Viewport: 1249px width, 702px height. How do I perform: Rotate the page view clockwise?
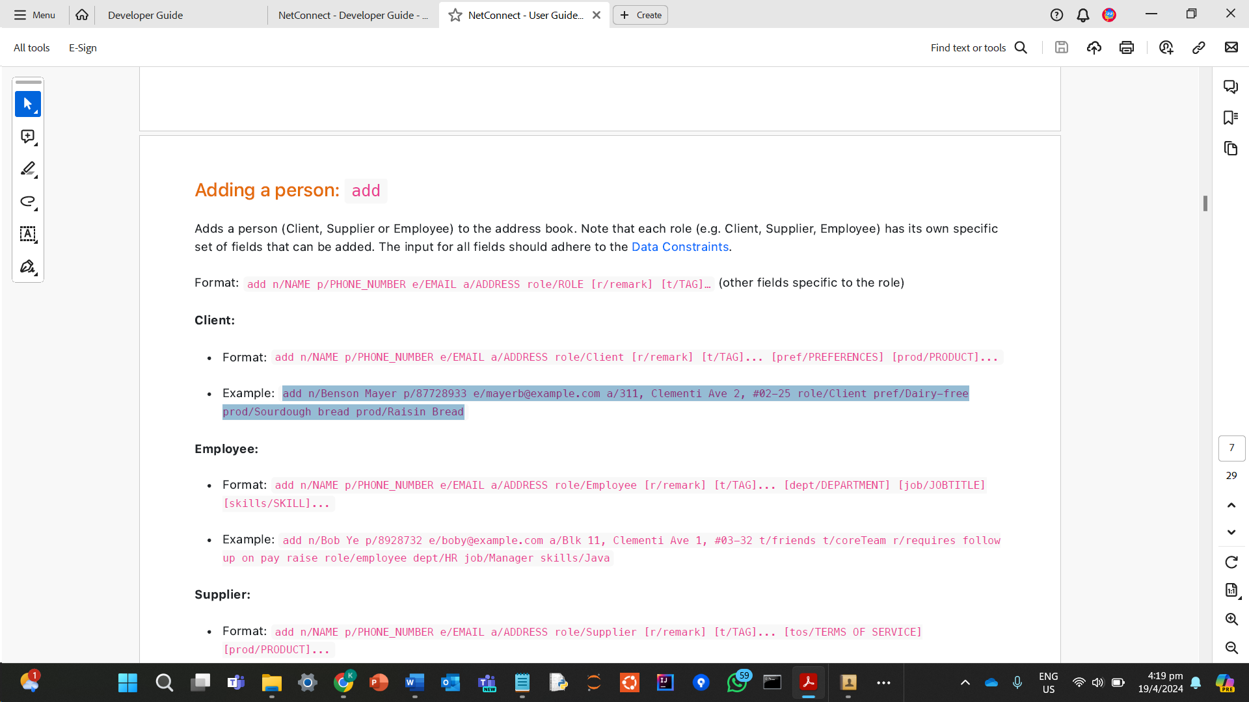pyautogui.click(x=1231, y=562)
